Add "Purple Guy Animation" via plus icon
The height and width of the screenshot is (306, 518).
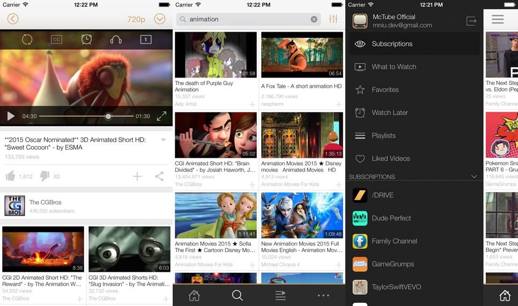[253, 104]
